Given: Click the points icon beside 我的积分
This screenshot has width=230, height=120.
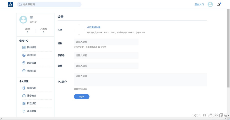Looking at the screenshot, I should (x=24, y=71).
